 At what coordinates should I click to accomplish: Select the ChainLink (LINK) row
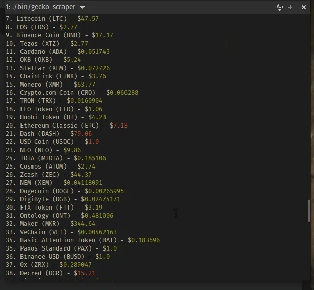(x=56, y=76)
